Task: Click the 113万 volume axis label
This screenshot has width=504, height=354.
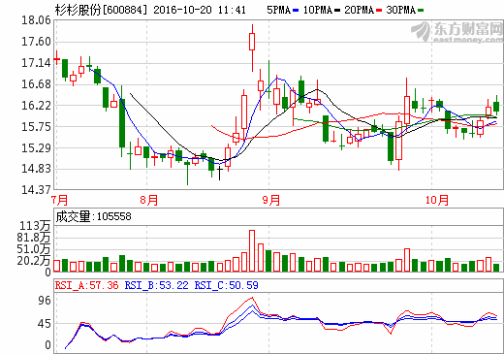Action: (x=35, y=226)
